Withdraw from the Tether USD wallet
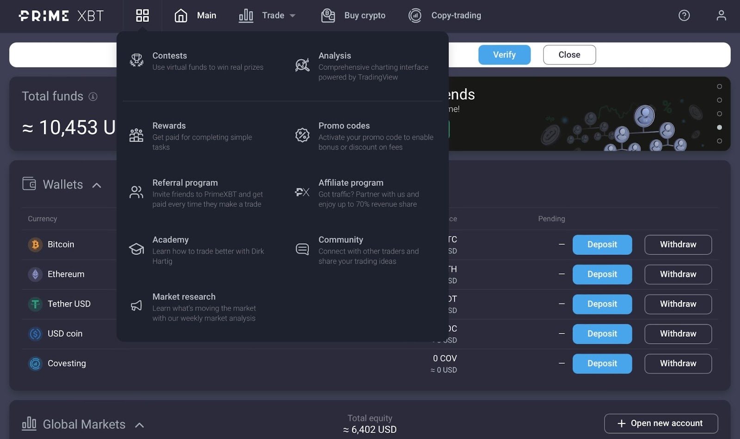 point(678,304)
